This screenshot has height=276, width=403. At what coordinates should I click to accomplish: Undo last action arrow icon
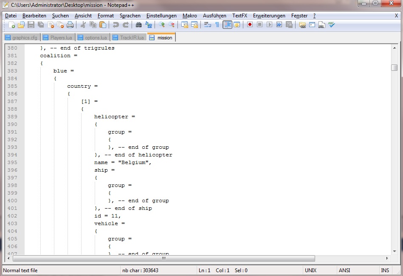[x=116, y=25]
